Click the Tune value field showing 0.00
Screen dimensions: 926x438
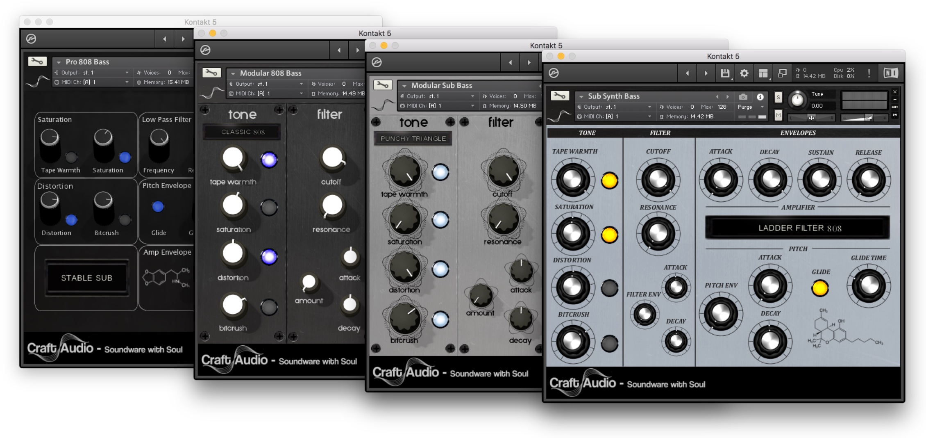(822, 106)
